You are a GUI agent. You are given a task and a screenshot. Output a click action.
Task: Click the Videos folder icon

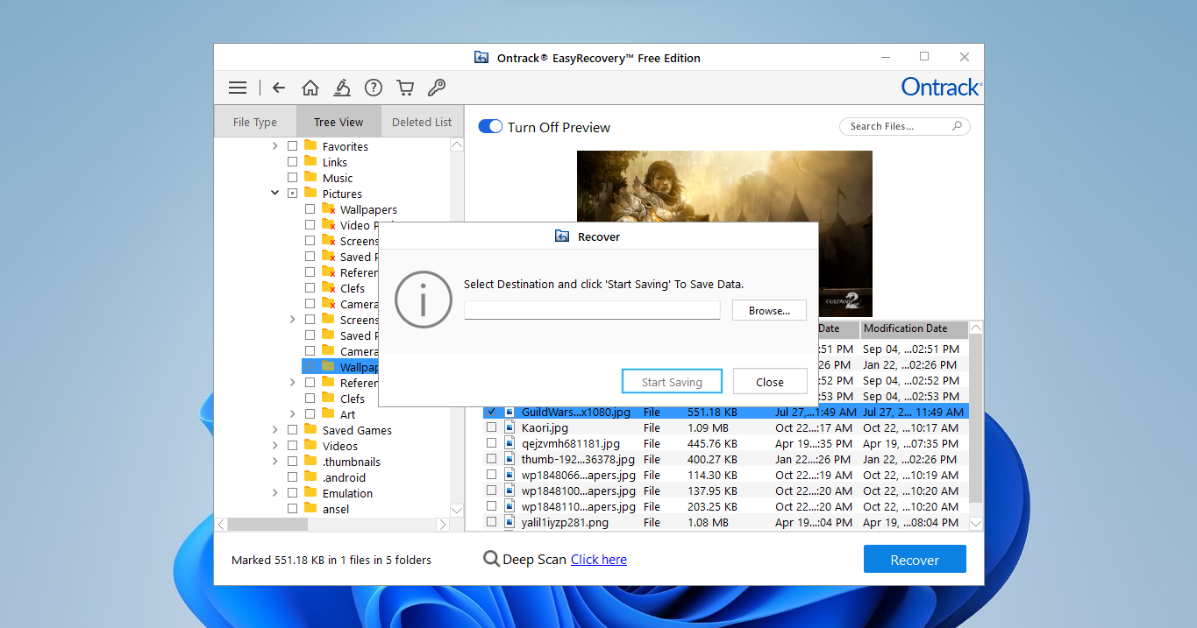click(310, 446)
